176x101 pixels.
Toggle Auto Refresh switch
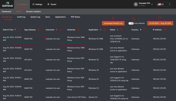pyautogui.click(x=131, y=23)
